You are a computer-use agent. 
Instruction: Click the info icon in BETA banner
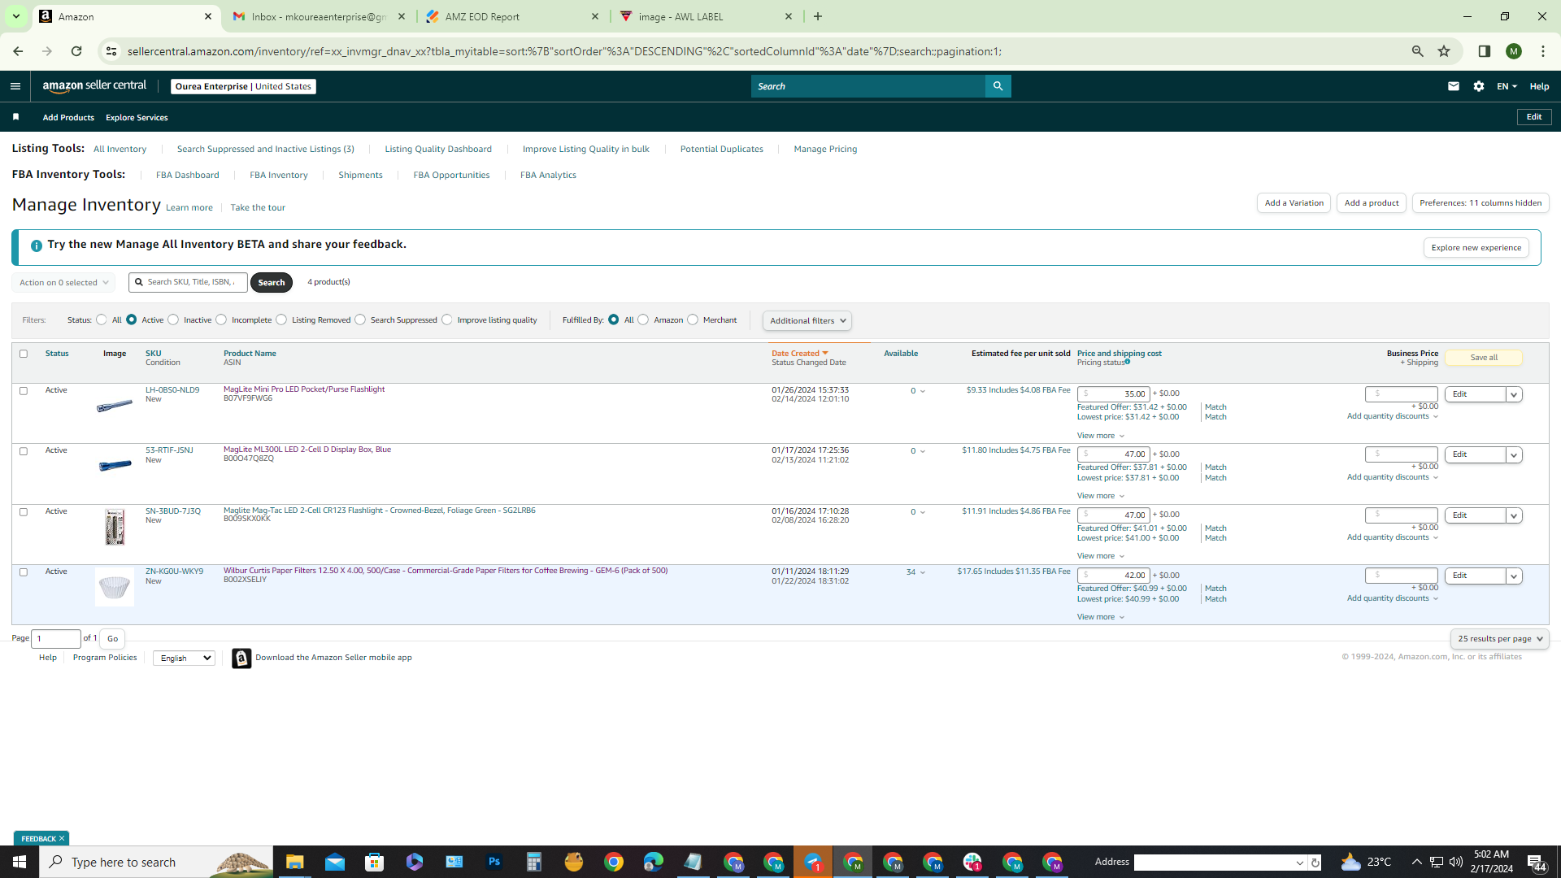tap(36, 245)
